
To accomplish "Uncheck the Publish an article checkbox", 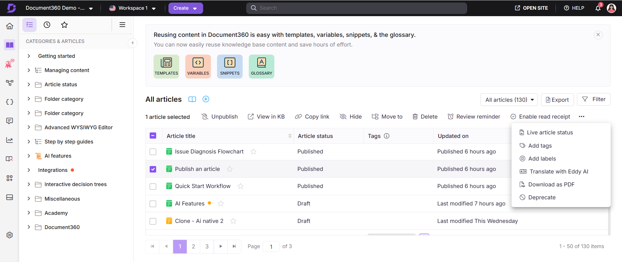I will (x=153, y=169).
